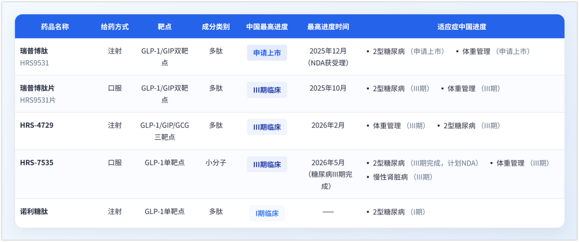Click 口服 in the 瑞普博肽片 row
Image resolution: width=579 pixels, height=242 pixels.
pos(115,88)
